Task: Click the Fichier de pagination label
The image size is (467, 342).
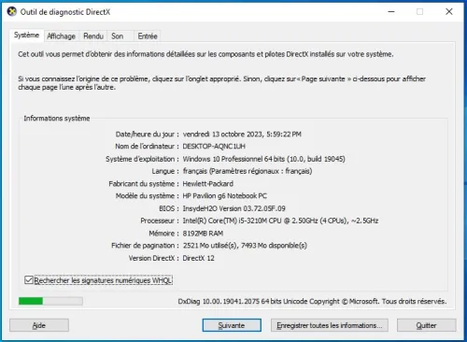Action: click(x=146, y=246)
